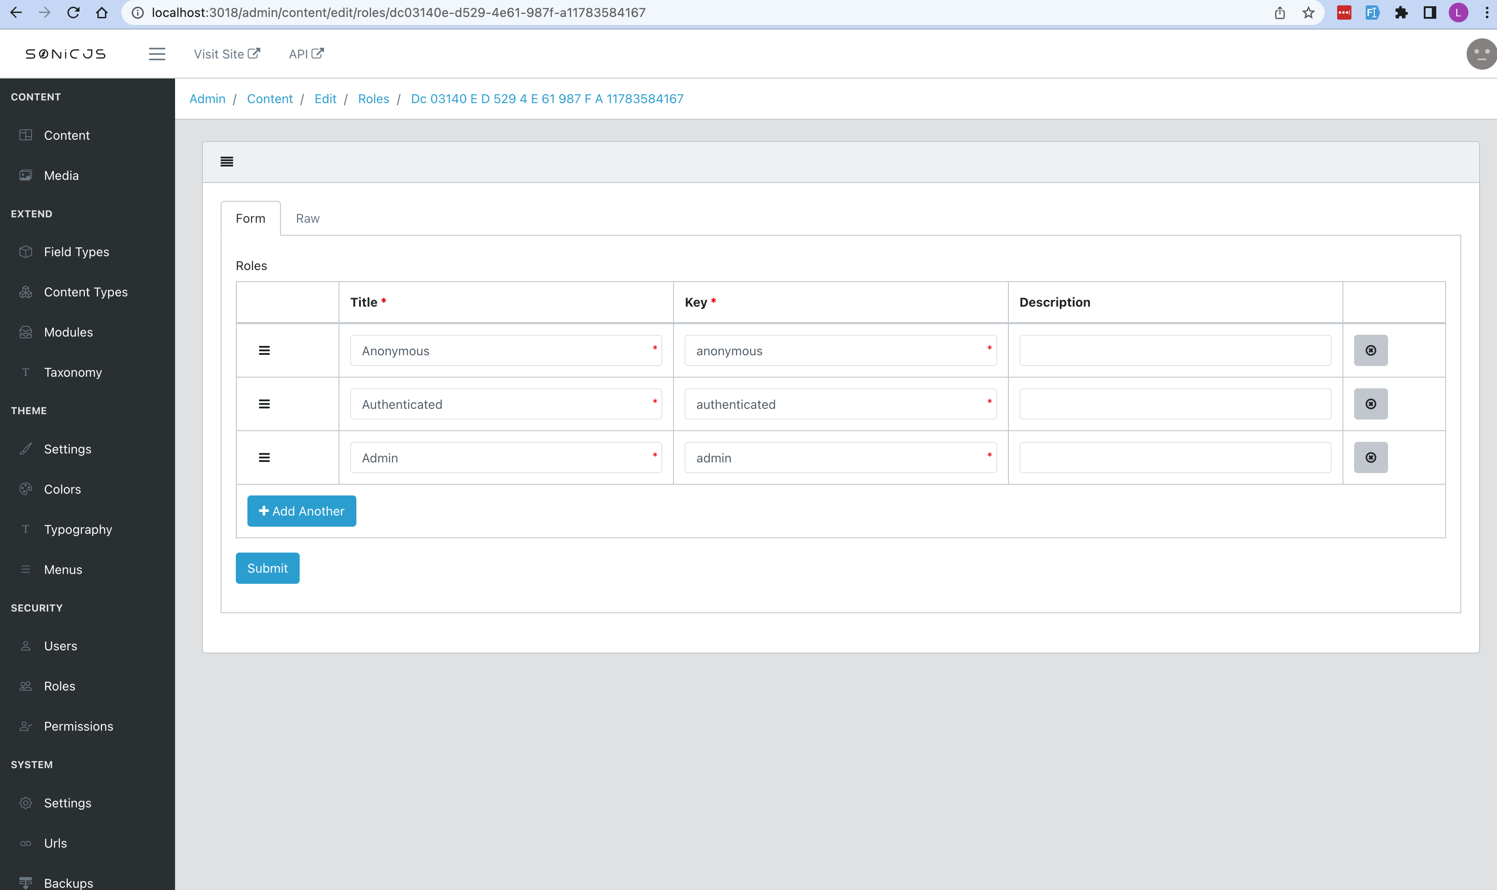Collapse the sidebar with the hamburger icon
1497x890 pixels.
pyautogui.click(x=157, y=54)
